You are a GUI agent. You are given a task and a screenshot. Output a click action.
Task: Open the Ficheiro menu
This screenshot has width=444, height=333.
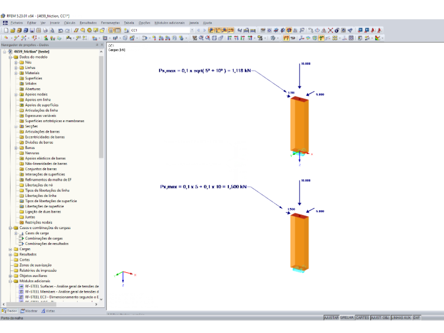[17, 23]
